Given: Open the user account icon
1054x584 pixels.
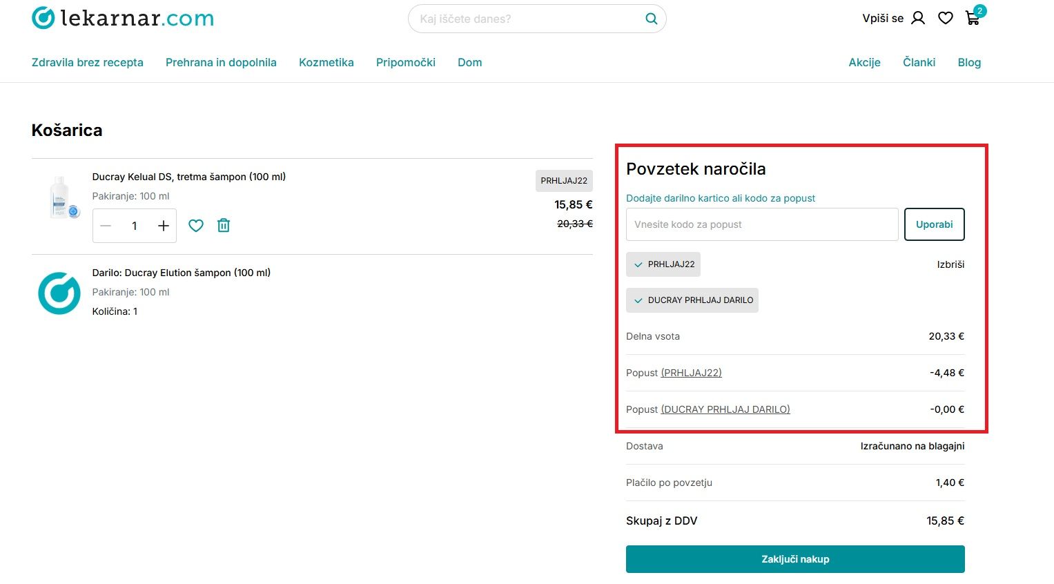Looking at the screenshot, I should pos(918,19).
